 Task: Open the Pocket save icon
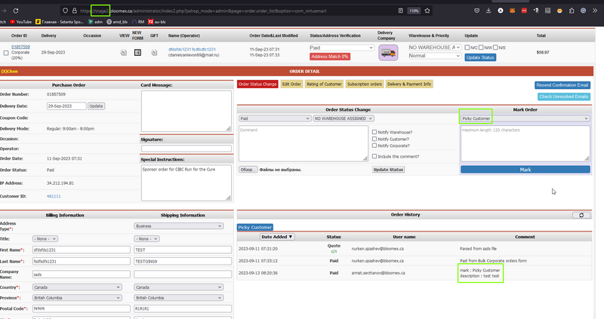(x=477, y=11)
